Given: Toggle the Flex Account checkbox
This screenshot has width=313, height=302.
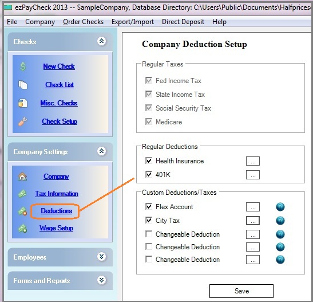Looking at the screenshot, I should click(149, 206).
